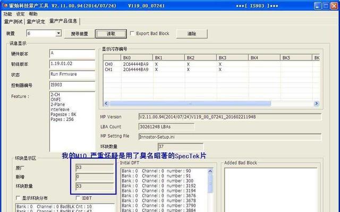Viewport: 340px width, 212px height.
Task: Select the DFT entry number : 3194
Action: 159,191
